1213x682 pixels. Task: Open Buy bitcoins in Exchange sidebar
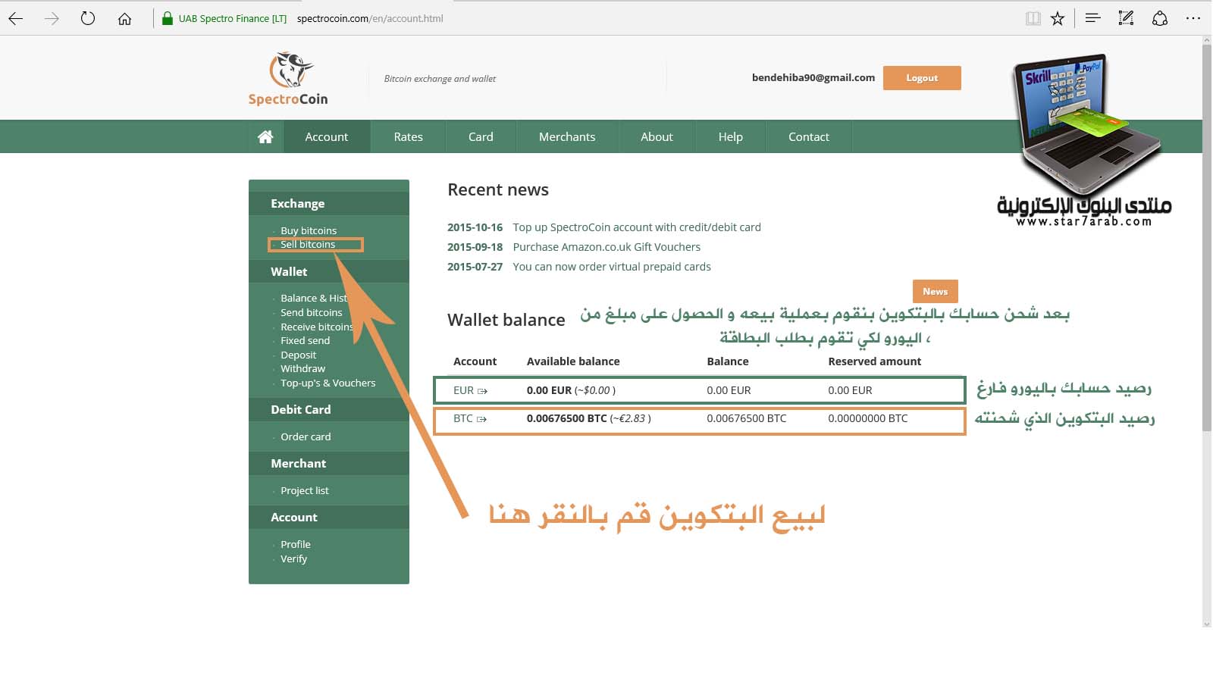(309, 230)
